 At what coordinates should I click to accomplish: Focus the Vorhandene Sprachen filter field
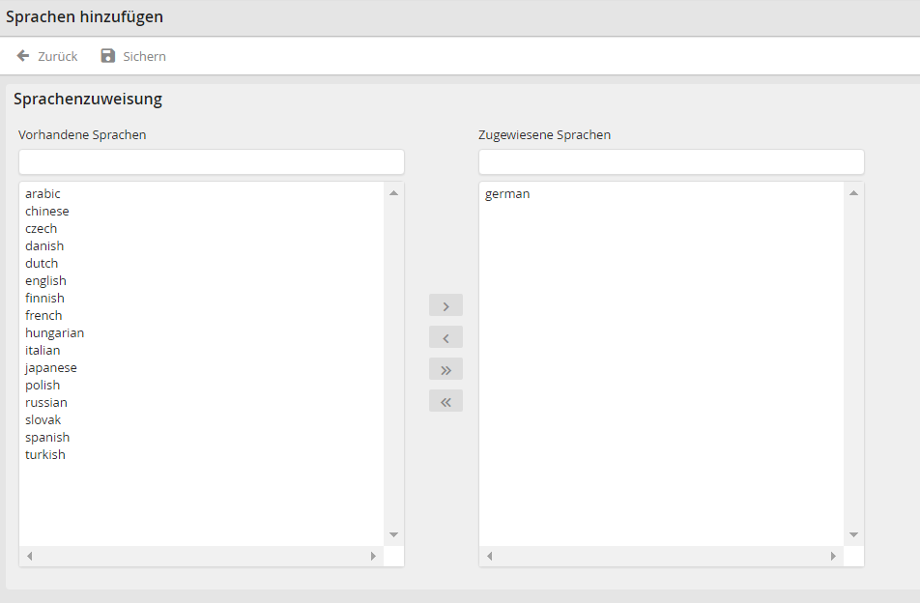[211, 161]
